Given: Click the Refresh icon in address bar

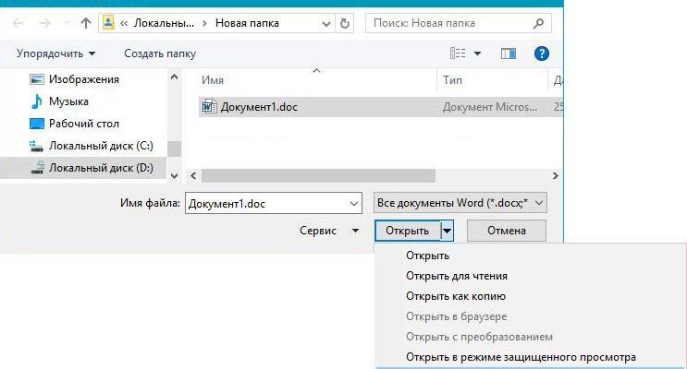Looking at the screenshot, I should (x=344, y=22).
